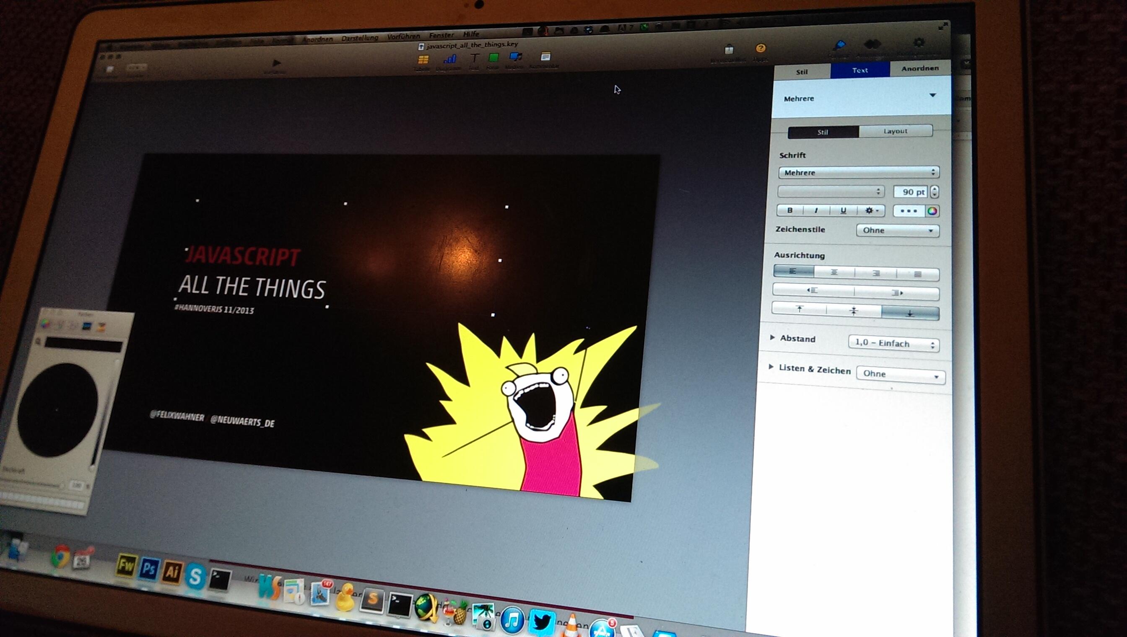Add a text box with the Text tool
Viewport: 1127px width, 637px height.
[475, 58]
